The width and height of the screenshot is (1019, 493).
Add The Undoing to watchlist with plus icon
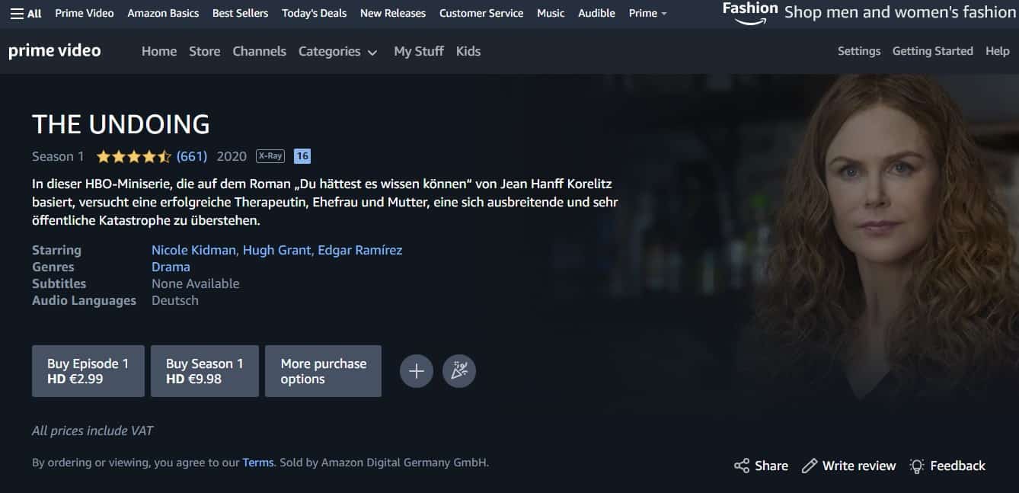click(x=417, y=371)
